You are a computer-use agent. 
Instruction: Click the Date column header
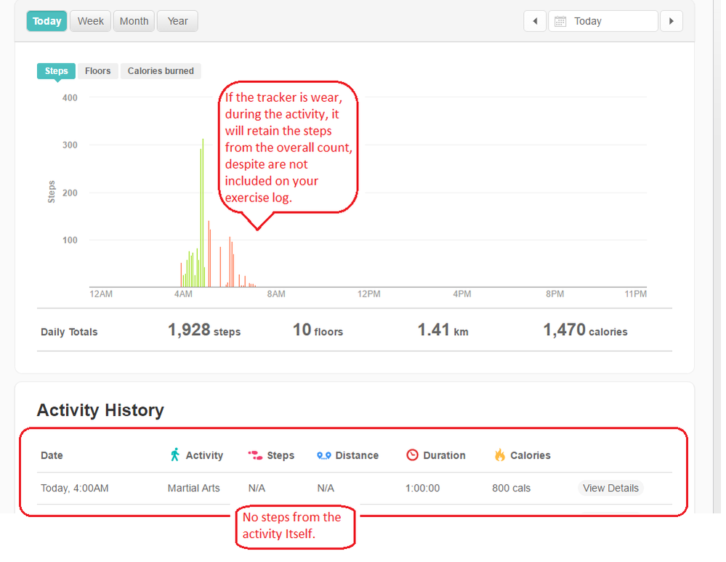pos(52,455)
